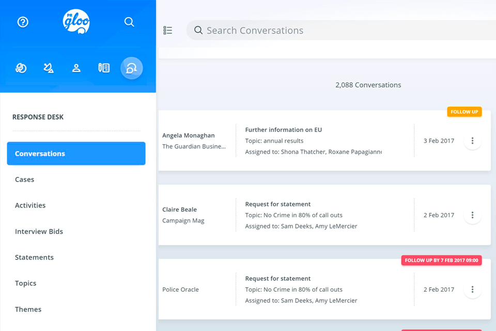Click Police Oracle row's 2 Feb 2017 date

[439, 290]
